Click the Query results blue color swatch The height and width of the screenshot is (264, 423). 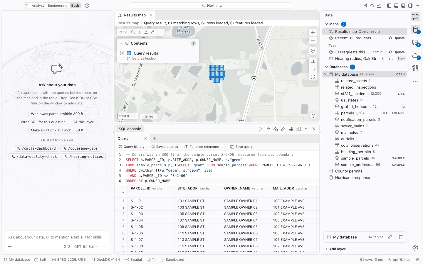[x=129, y=53]
